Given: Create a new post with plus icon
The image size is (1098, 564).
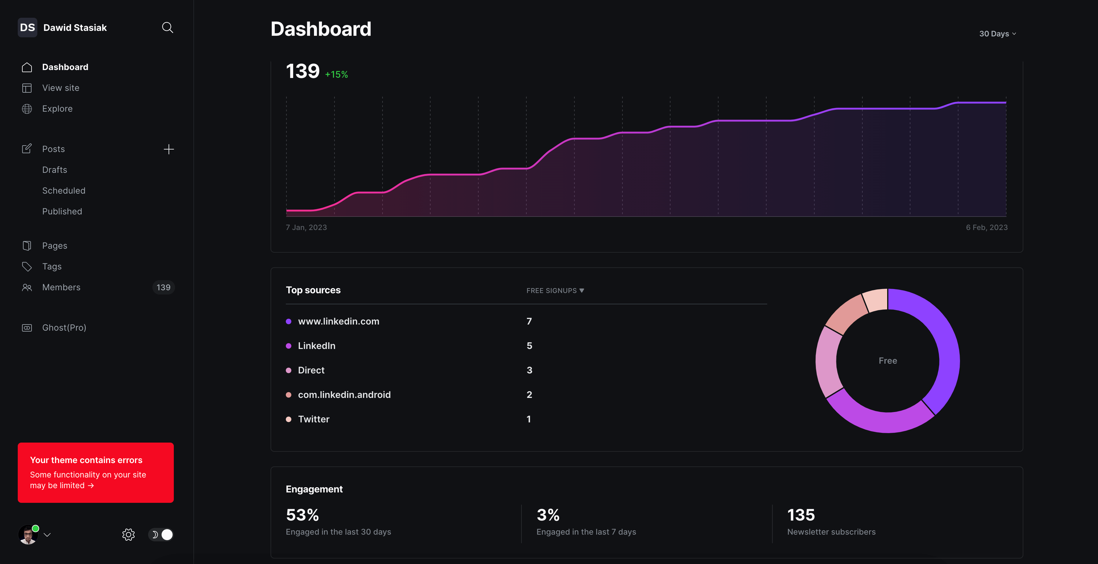Looking at the screenshot, I should (169, 149).
